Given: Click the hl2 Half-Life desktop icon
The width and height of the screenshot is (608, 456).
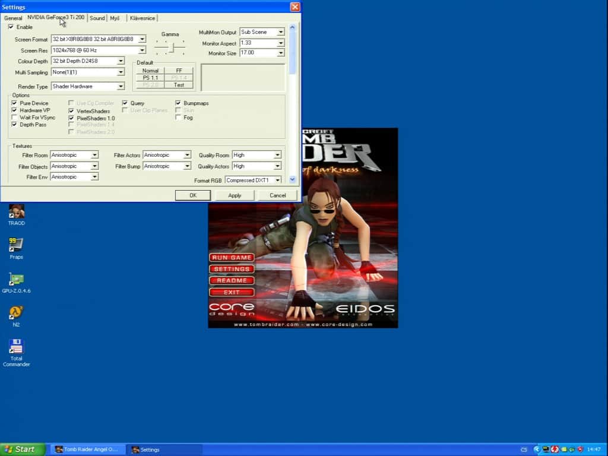Looking at the screenshot, I should pyautogui.click(x=16, y=312).
